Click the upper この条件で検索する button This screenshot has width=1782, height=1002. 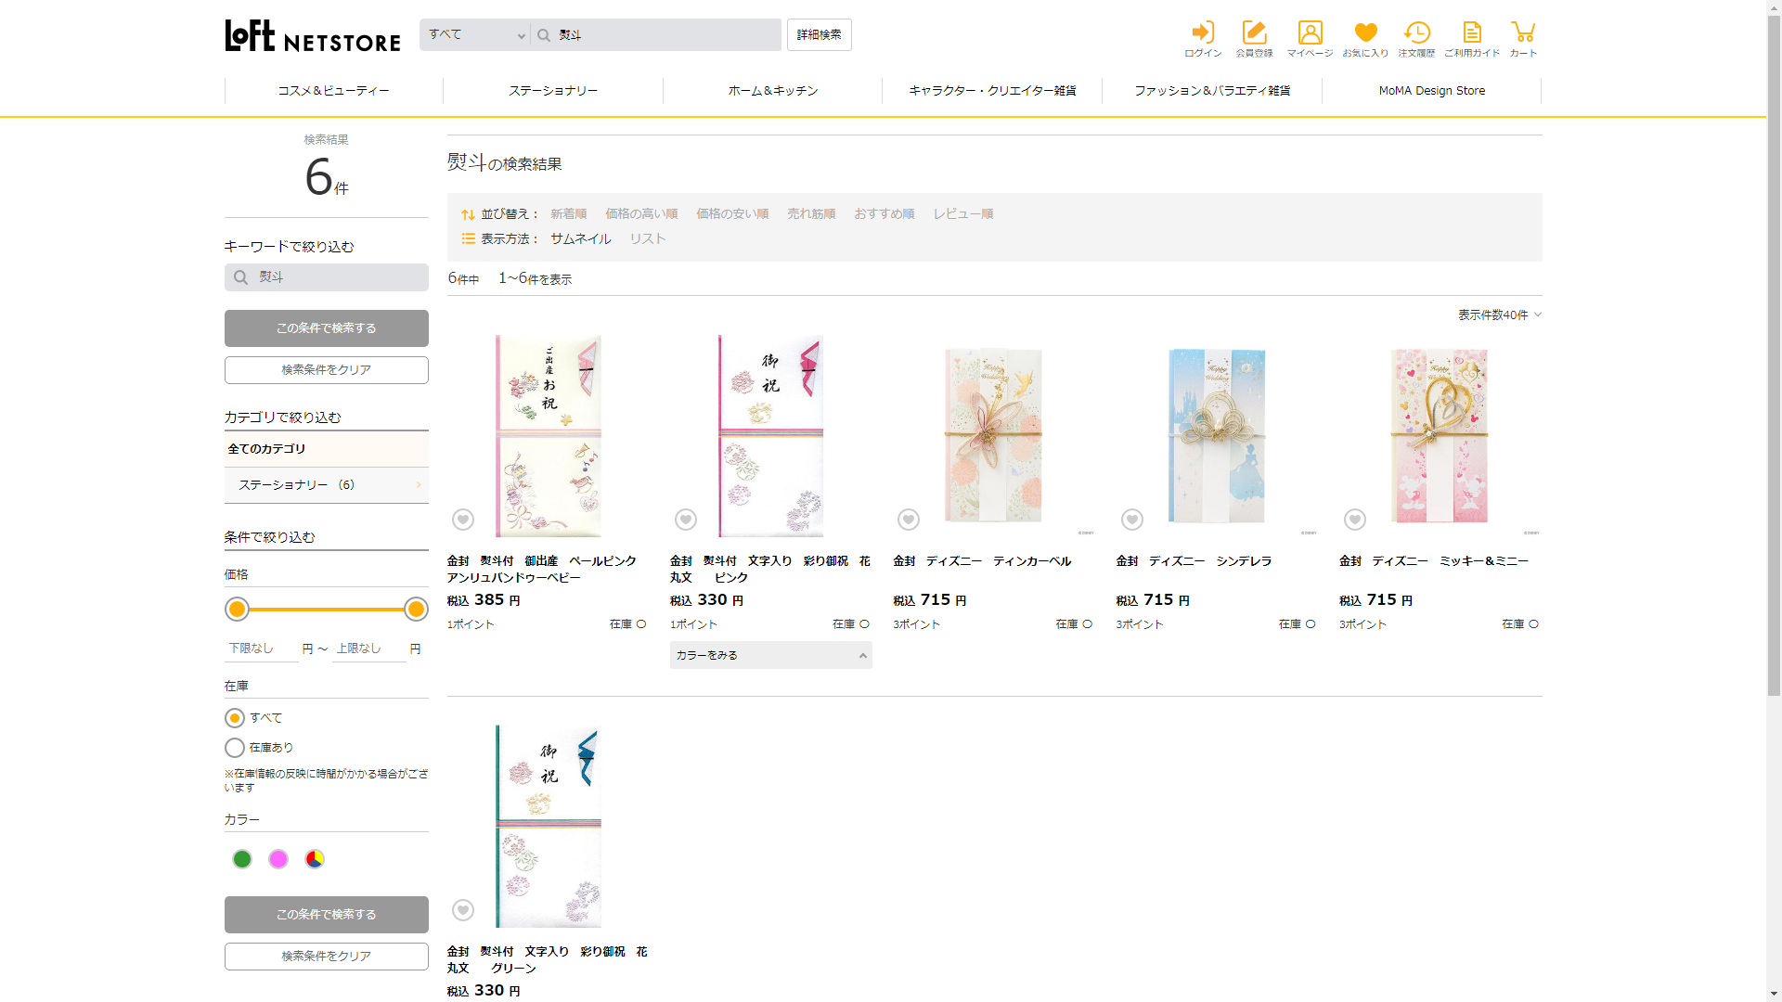click(x=327, y=328)
